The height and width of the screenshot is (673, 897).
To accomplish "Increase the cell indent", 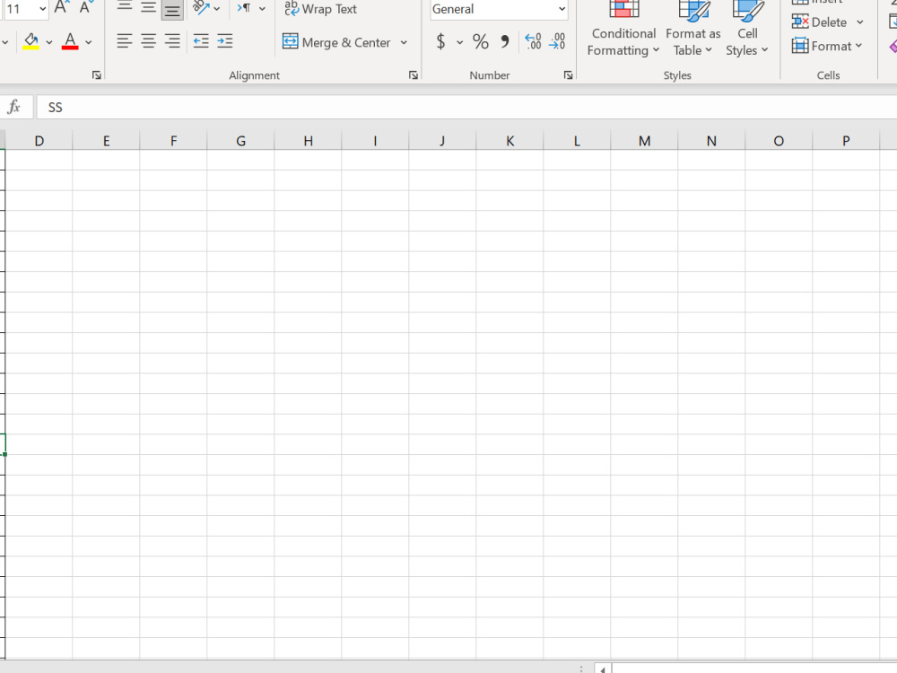I will [225, 41].
